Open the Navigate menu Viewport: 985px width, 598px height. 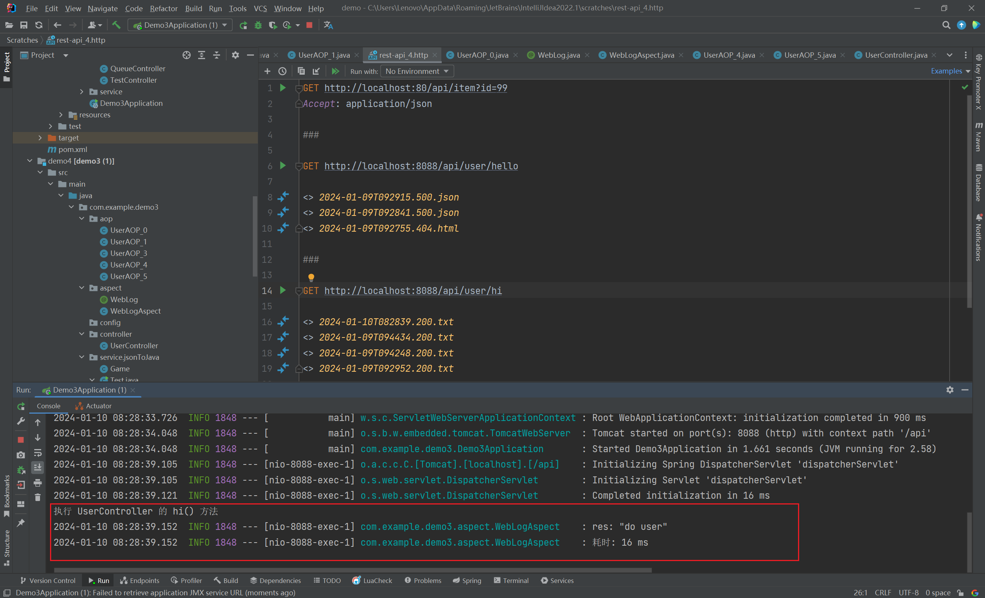(x=103, y=8)
